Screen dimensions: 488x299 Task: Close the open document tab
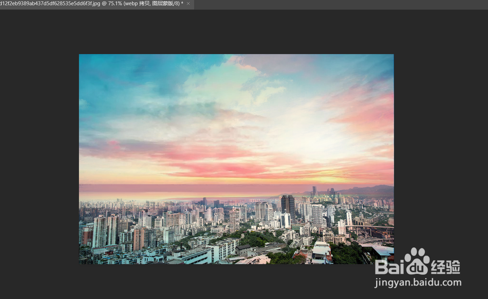[189, 3]
